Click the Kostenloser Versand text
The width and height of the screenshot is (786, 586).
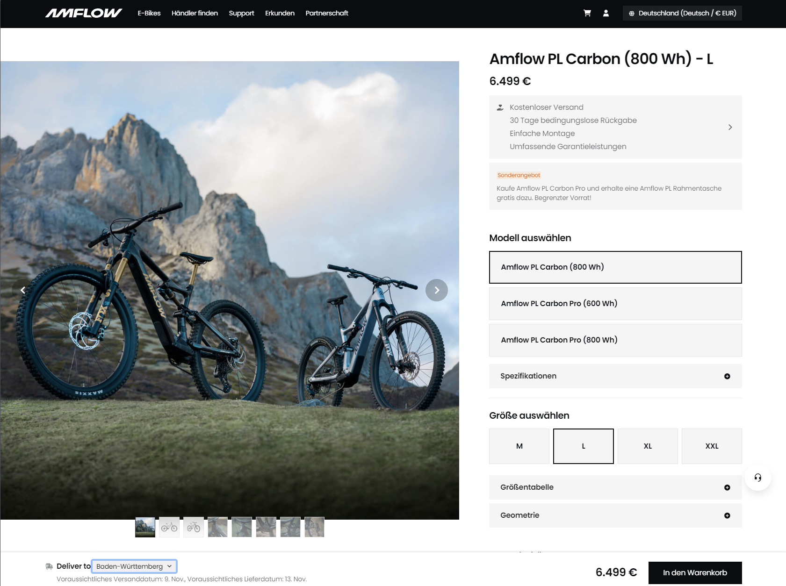tap(547, 107)
